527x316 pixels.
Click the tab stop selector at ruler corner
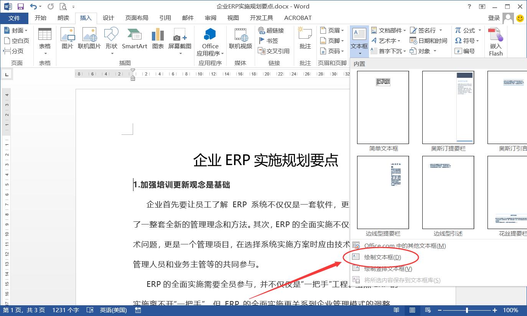7,74
